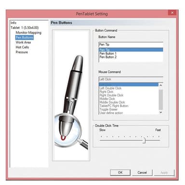
Task: Click the mouse command scrollbar thumb
Action: pos(161,100)
